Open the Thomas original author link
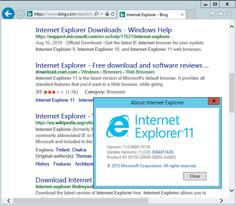This screenshot has height=205, width=236. click(x=84, y=156)
